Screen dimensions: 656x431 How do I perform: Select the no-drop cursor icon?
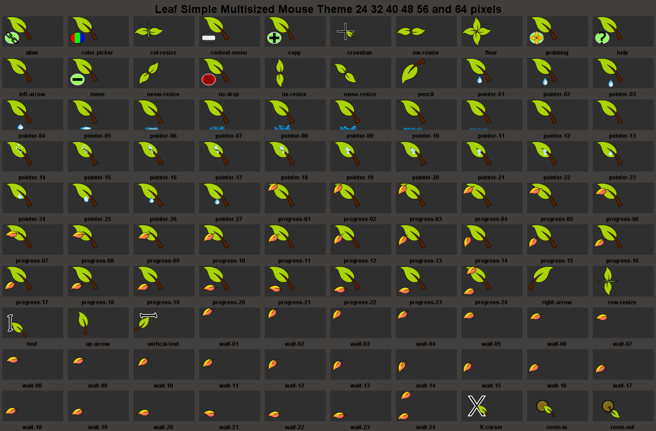click(x=230, y=73)
